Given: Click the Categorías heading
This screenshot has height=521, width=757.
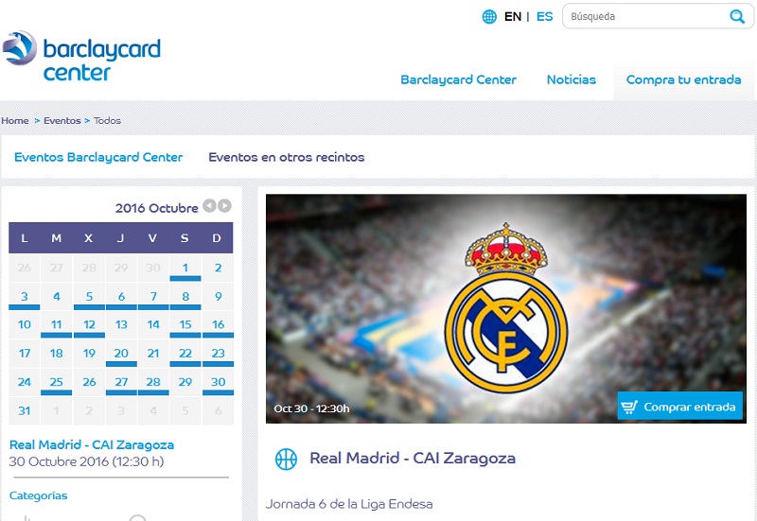Looking at the screenshot, I should click(38, 495).
